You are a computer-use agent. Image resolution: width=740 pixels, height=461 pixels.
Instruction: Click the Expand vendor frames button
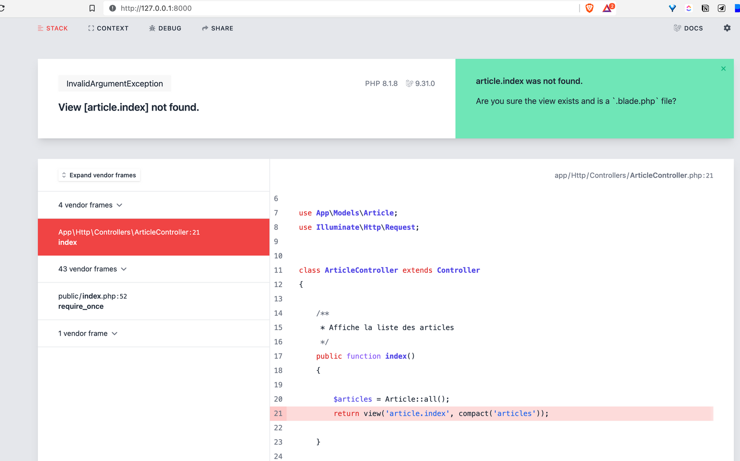tap(99, 175)
